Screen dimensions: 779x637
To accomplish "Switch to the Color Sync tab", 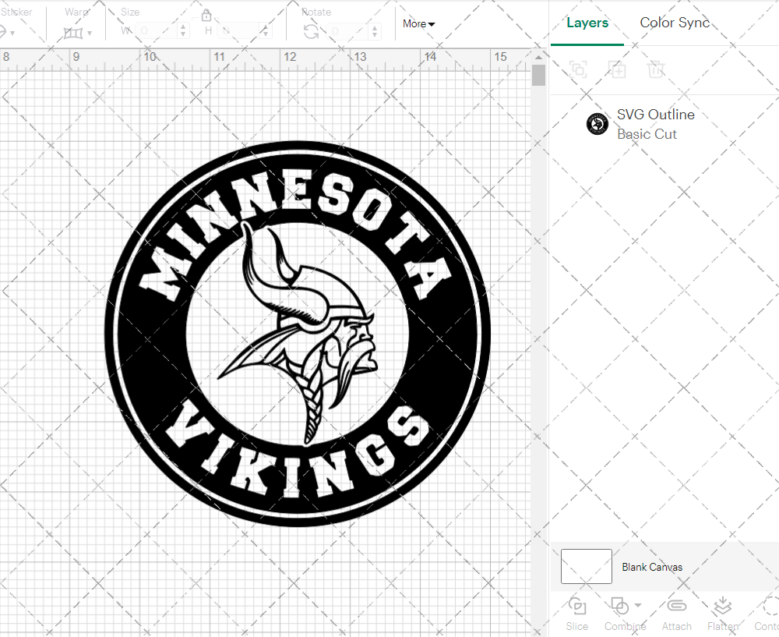I will click(675, 23).
